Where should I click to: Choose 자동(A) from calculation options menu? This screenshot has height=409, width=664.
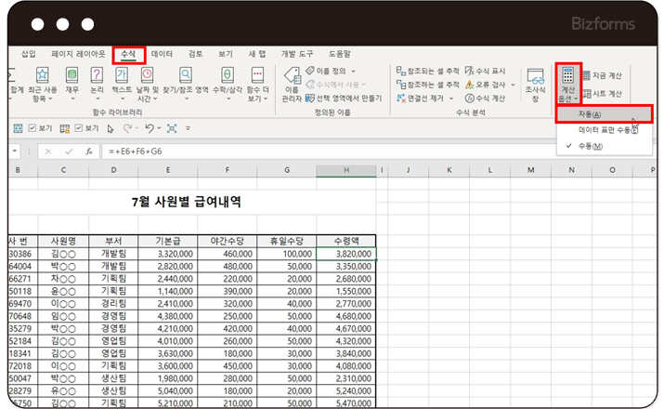[591, 114]
